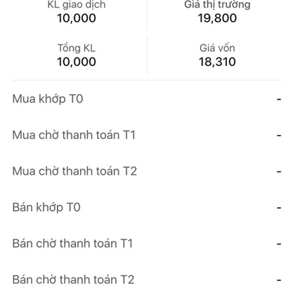Viewport: 294px width, 294px height.
Task: Open the Mua chờ thanh toán T2 row
Action: [x=147, y=171]
